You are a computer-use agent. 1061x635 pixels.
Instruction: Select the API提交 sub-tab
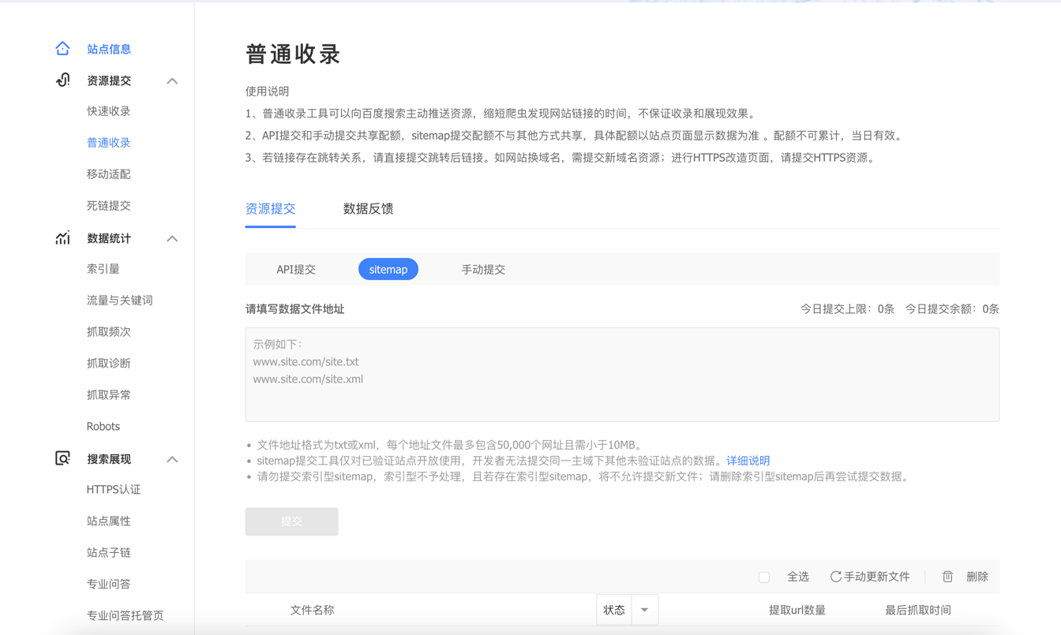point(296,270)
